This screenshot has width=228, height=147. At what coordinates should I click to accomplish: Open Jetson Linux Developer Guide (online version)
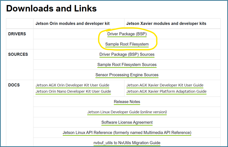tap(127, 112)
